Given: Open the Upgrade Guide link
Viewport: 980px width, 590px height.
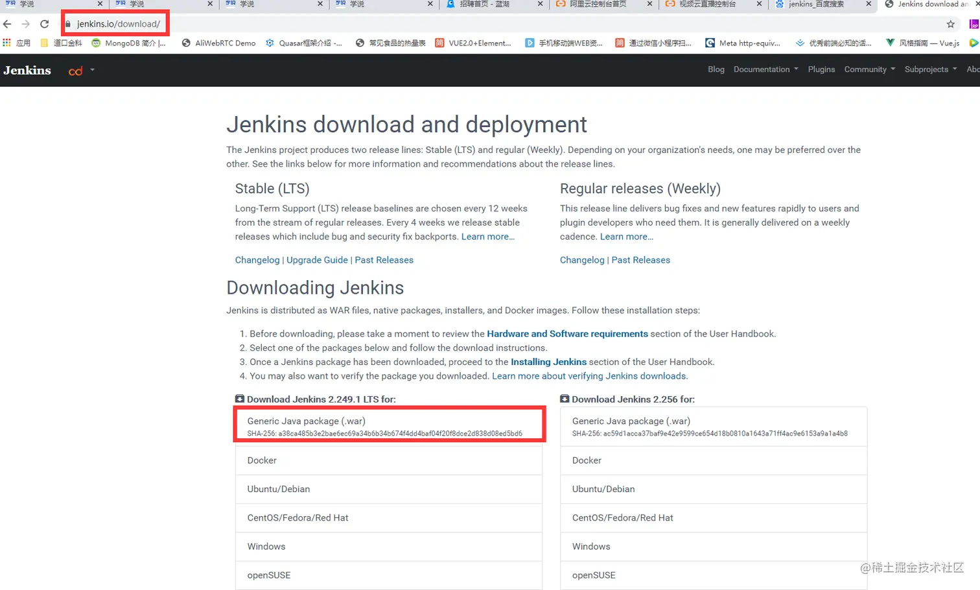Looking at the screenshot, I should [x=317, y=260].
